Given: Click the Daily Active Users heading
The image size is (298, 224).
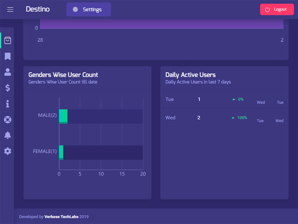Looking at the screenshot, I should (x=191, y=75).
